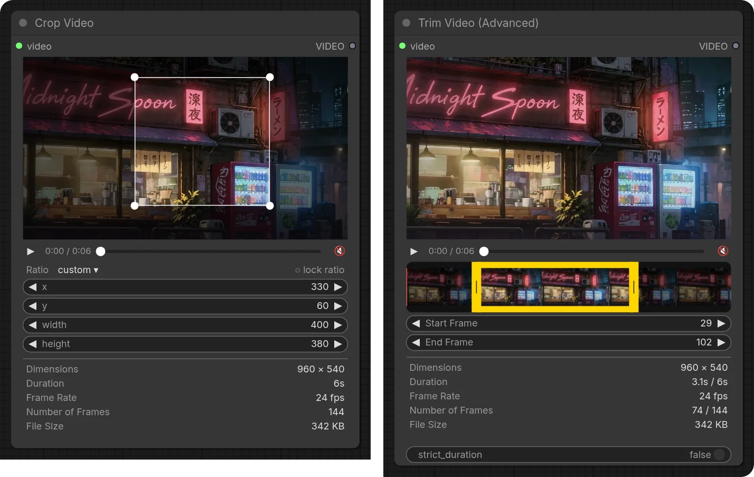Increase y value with right arrow
The height and width of the screenshot is (477, 754).
point(338,306)
